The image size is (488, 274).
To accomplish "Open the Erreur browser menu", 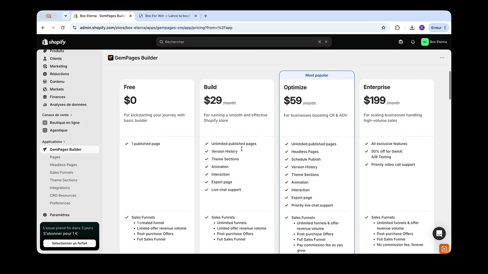I will pos(439,28).
